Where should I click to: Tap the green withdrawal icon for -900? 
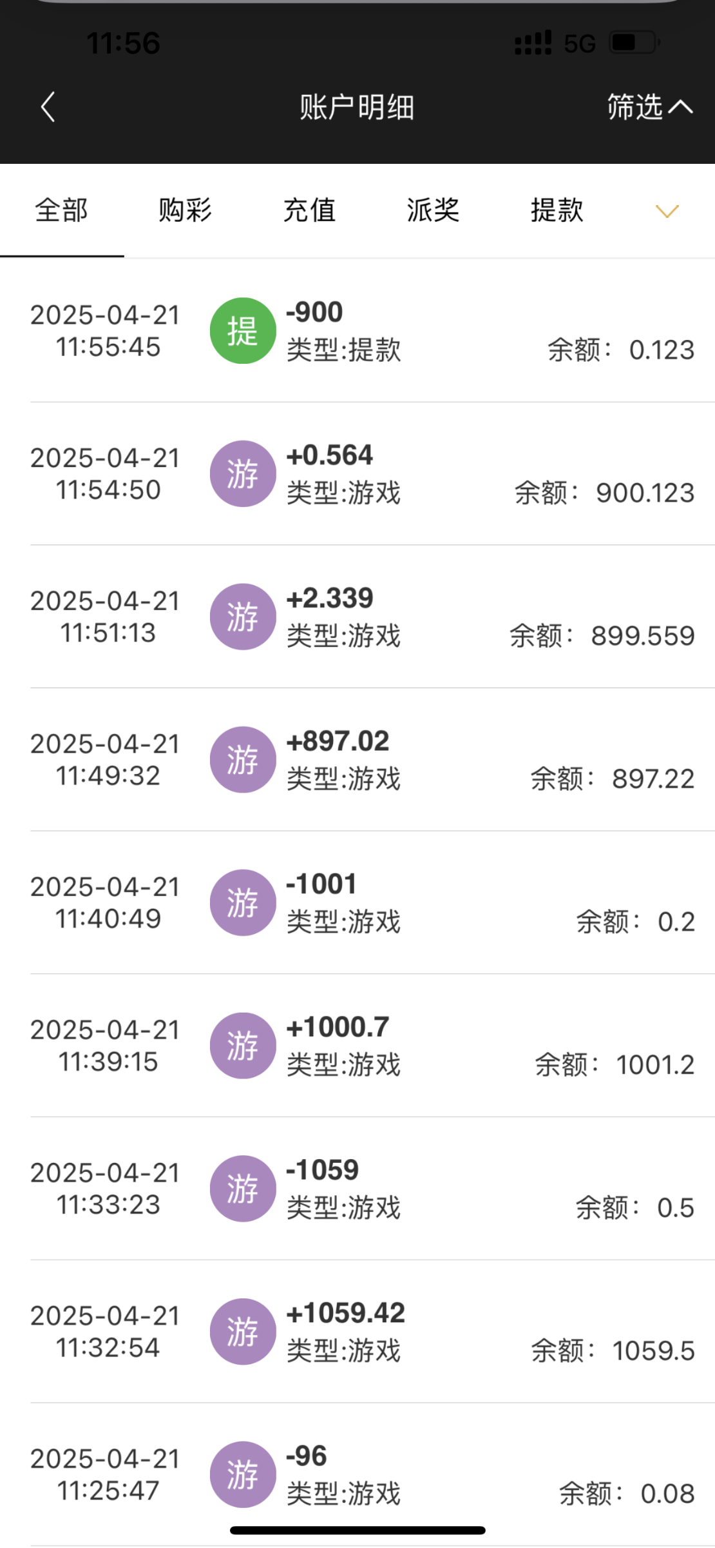click(x=243, y=331)
